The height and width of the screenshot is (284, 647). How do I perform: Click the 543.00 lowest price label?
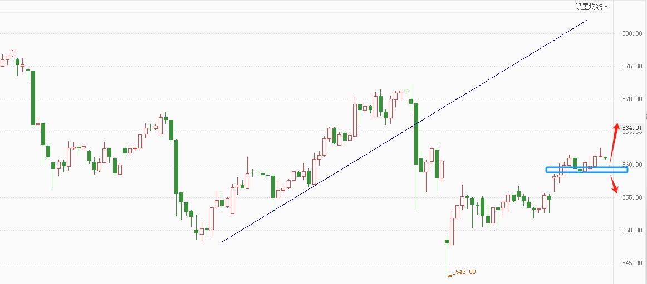[x=466, y=272]
